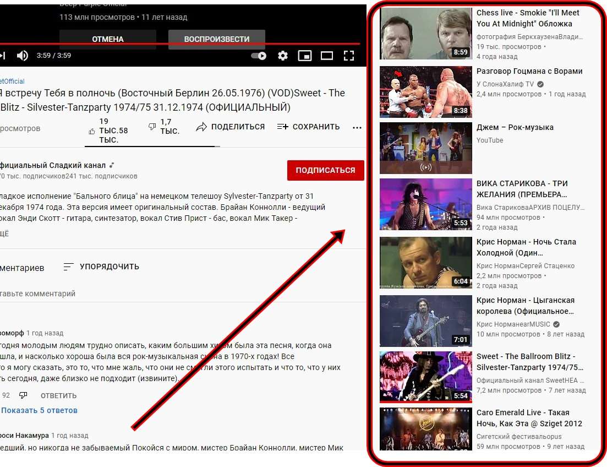
Task: Click the Крис НорманearMUSIC channel name
Action: click(513, 324)
